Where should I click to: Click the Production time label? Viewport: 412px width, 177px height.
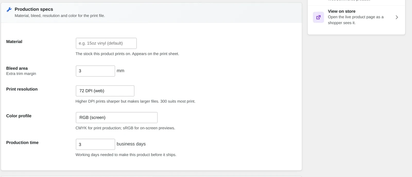pyautogui.click(x=22, y=142)
